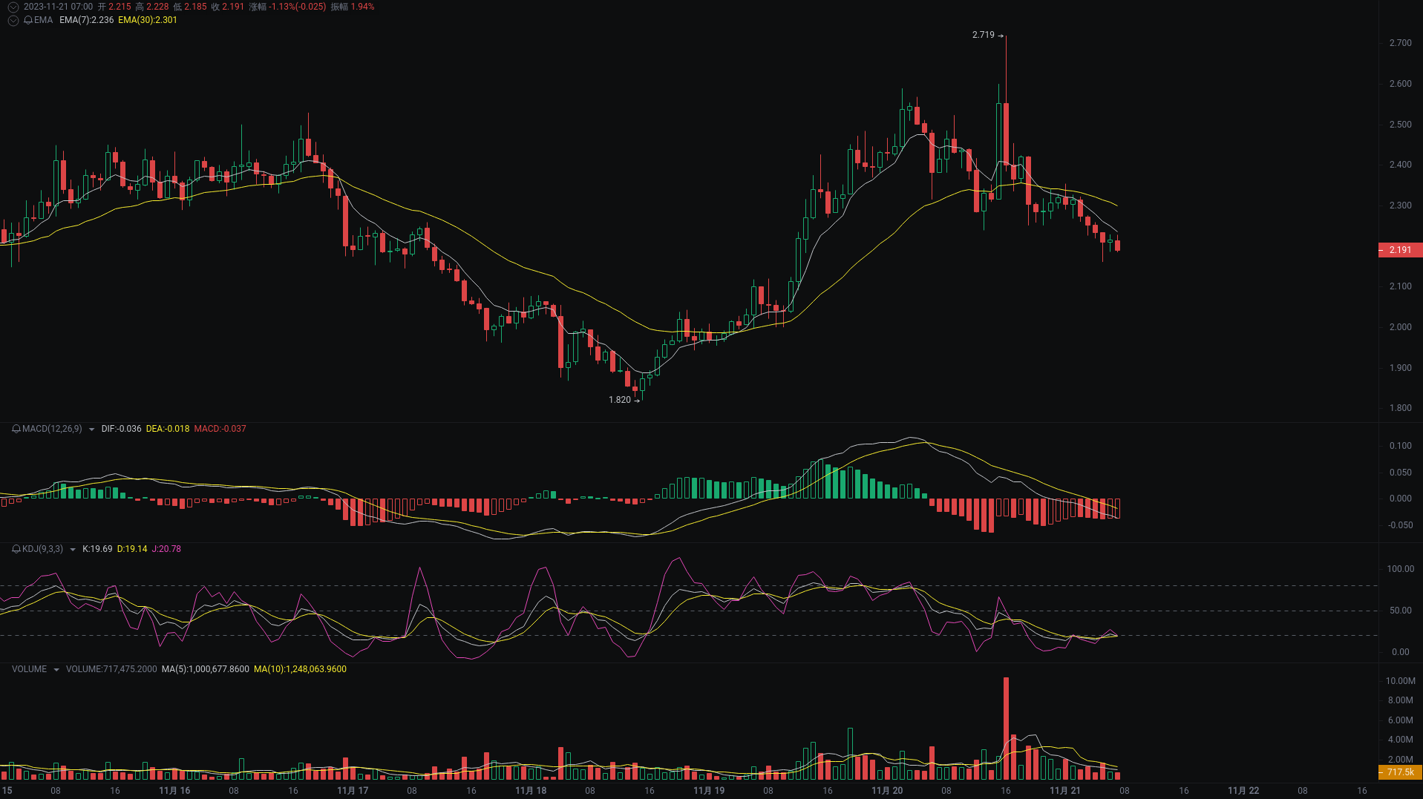Click the close price 2.191 in header

(x=233, y=7)
